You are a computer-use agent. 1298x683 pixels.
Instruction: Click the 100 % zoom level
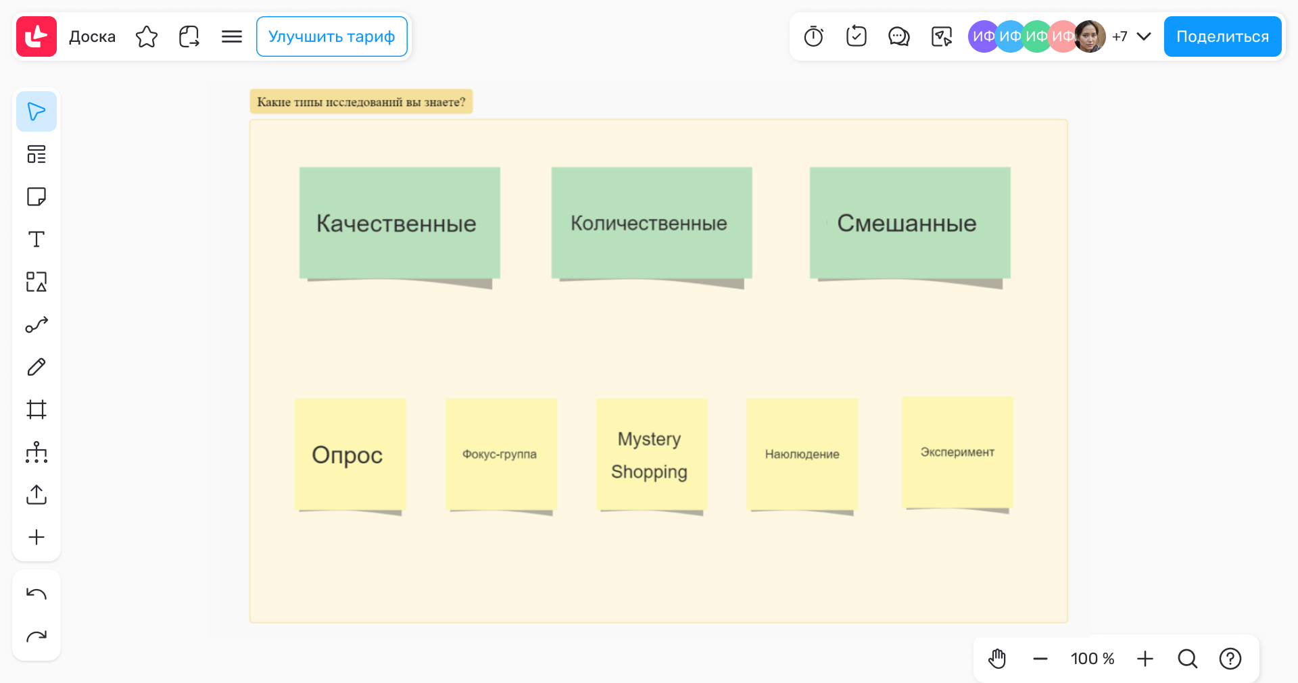1092,659
